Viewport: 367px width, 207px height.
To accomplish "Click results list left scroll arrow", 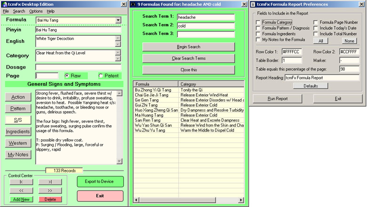I will pyautogui.click(x=136, y=200).
